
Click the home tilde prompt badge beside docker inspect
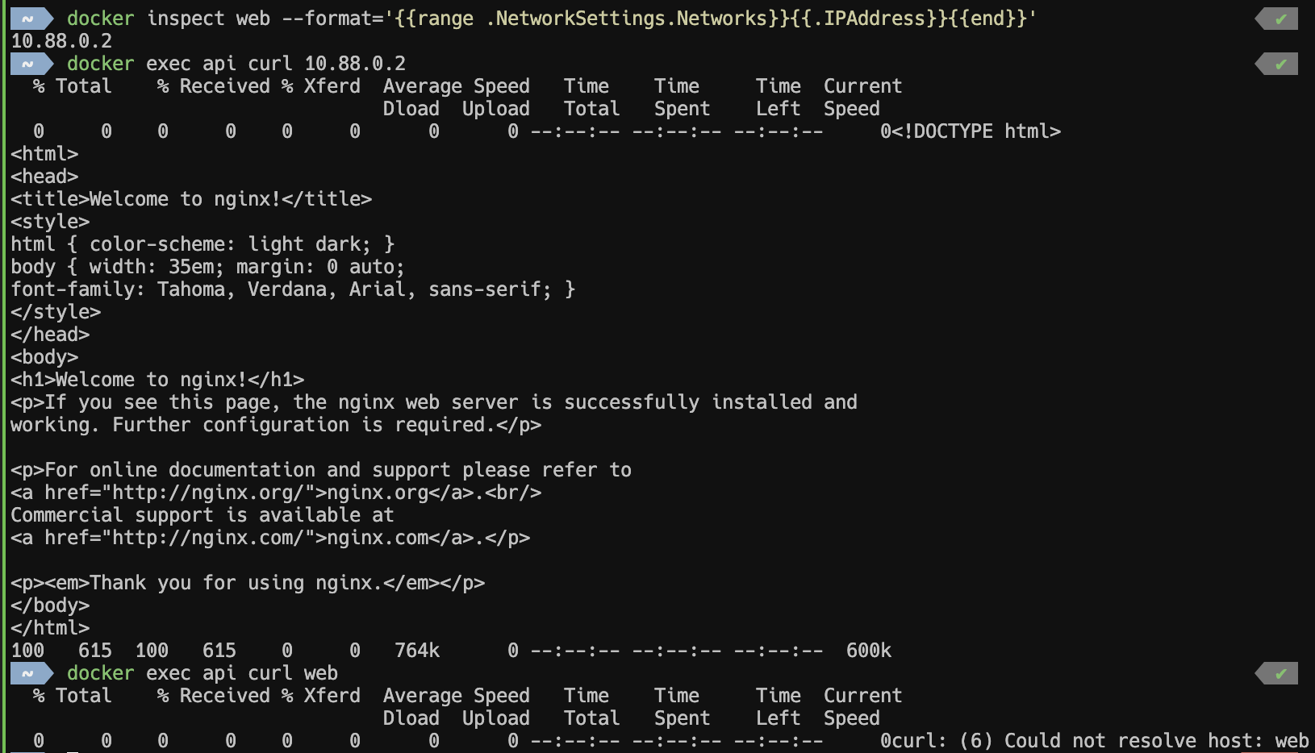(x=31, y=18)
